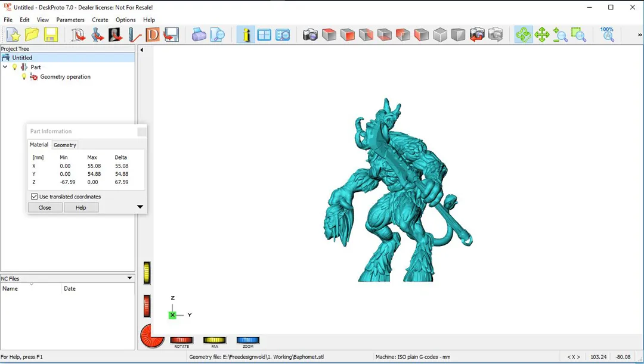Open the File menu
644x364 pixels.
(8, 20)
